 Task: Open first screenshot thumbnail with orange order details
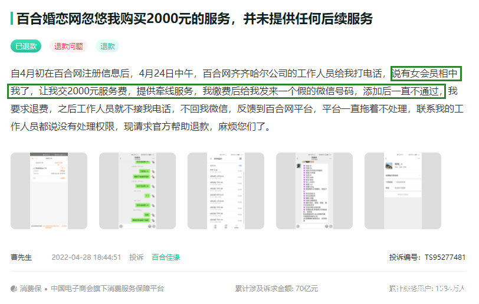49,191
